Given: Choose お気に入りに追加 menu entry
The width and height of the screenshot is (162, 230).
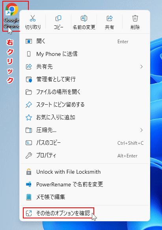Looking at the screenshot, I should tap(85, 117).
